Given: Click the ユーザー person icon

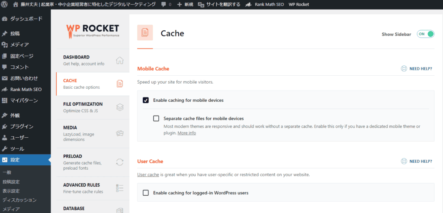Looking at the screenshot, I should pyautogui.click(x=4, y=138).
